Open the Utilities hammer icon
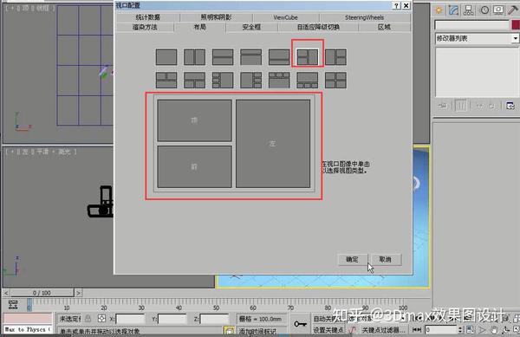This screenshot has height=337, width=520. pyautogui.click(x=513, y=10)
